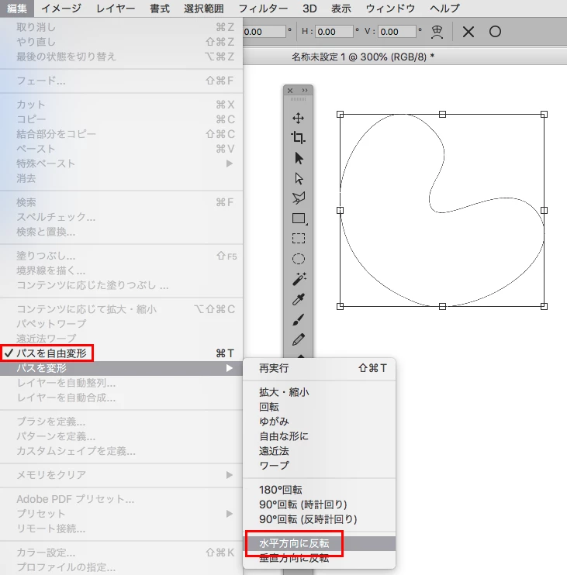This screenshot has height=575, width=567.
Task: Open the 3D menu
Action: 309,8
